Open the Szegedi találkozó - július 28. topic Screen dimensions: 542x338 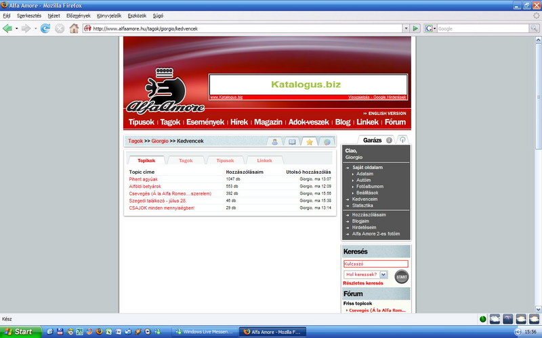(158, 200)
